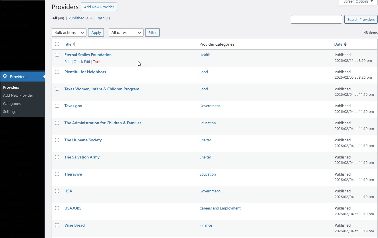Expand the Screen Options panel
This screenshot has width=378, height=238.
click(358, 2)
